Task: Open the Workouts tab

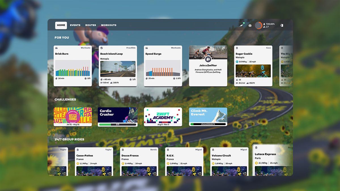Action: click(109, 25)
